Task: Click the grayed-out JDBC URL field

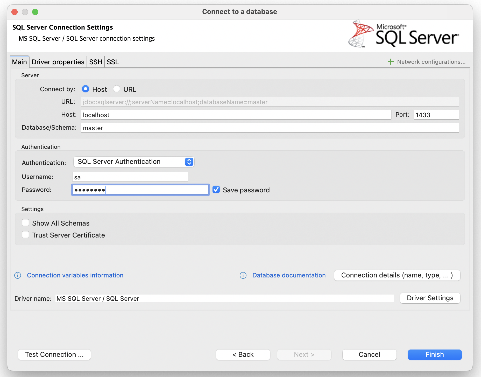Action: click(x=270, y=102)
